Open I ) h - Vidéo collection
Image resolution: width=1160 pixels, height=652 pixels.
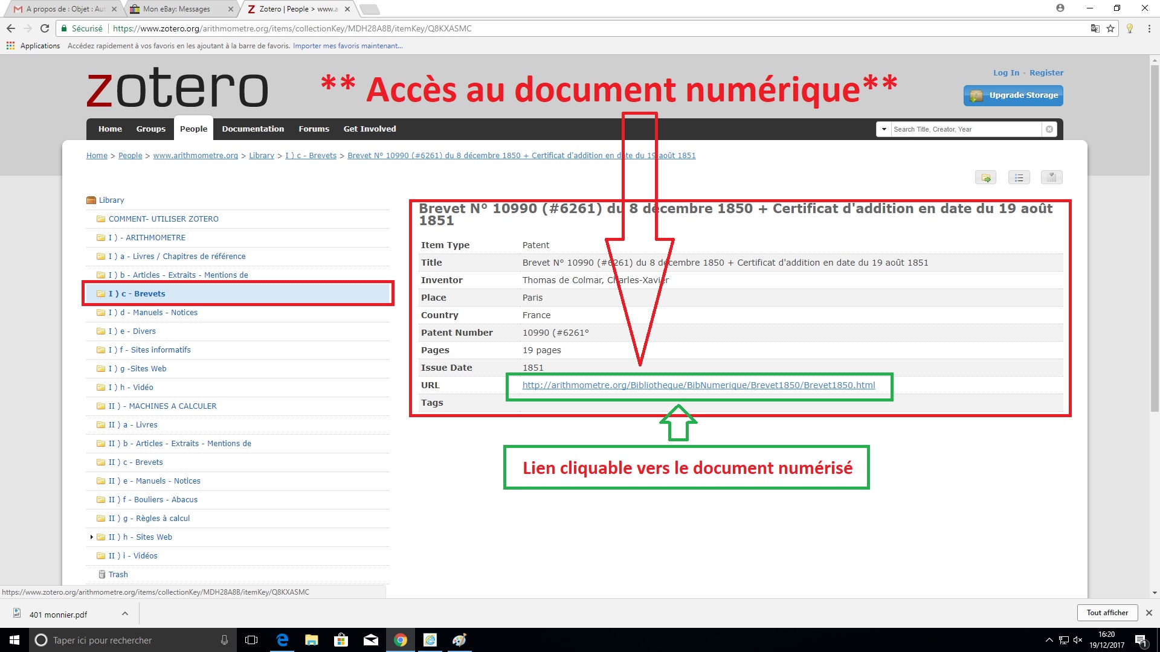130,387
